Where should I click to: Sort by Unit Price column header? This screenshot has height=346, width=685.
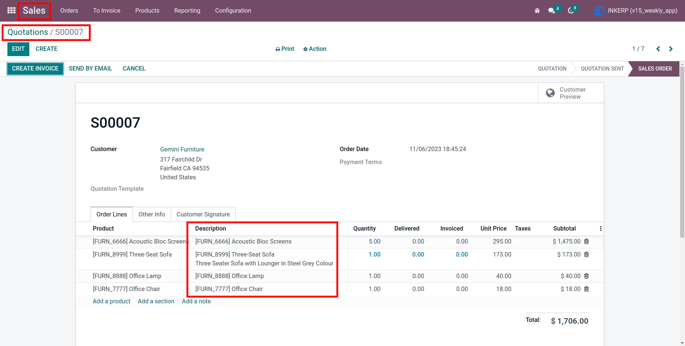pos(494,229)
